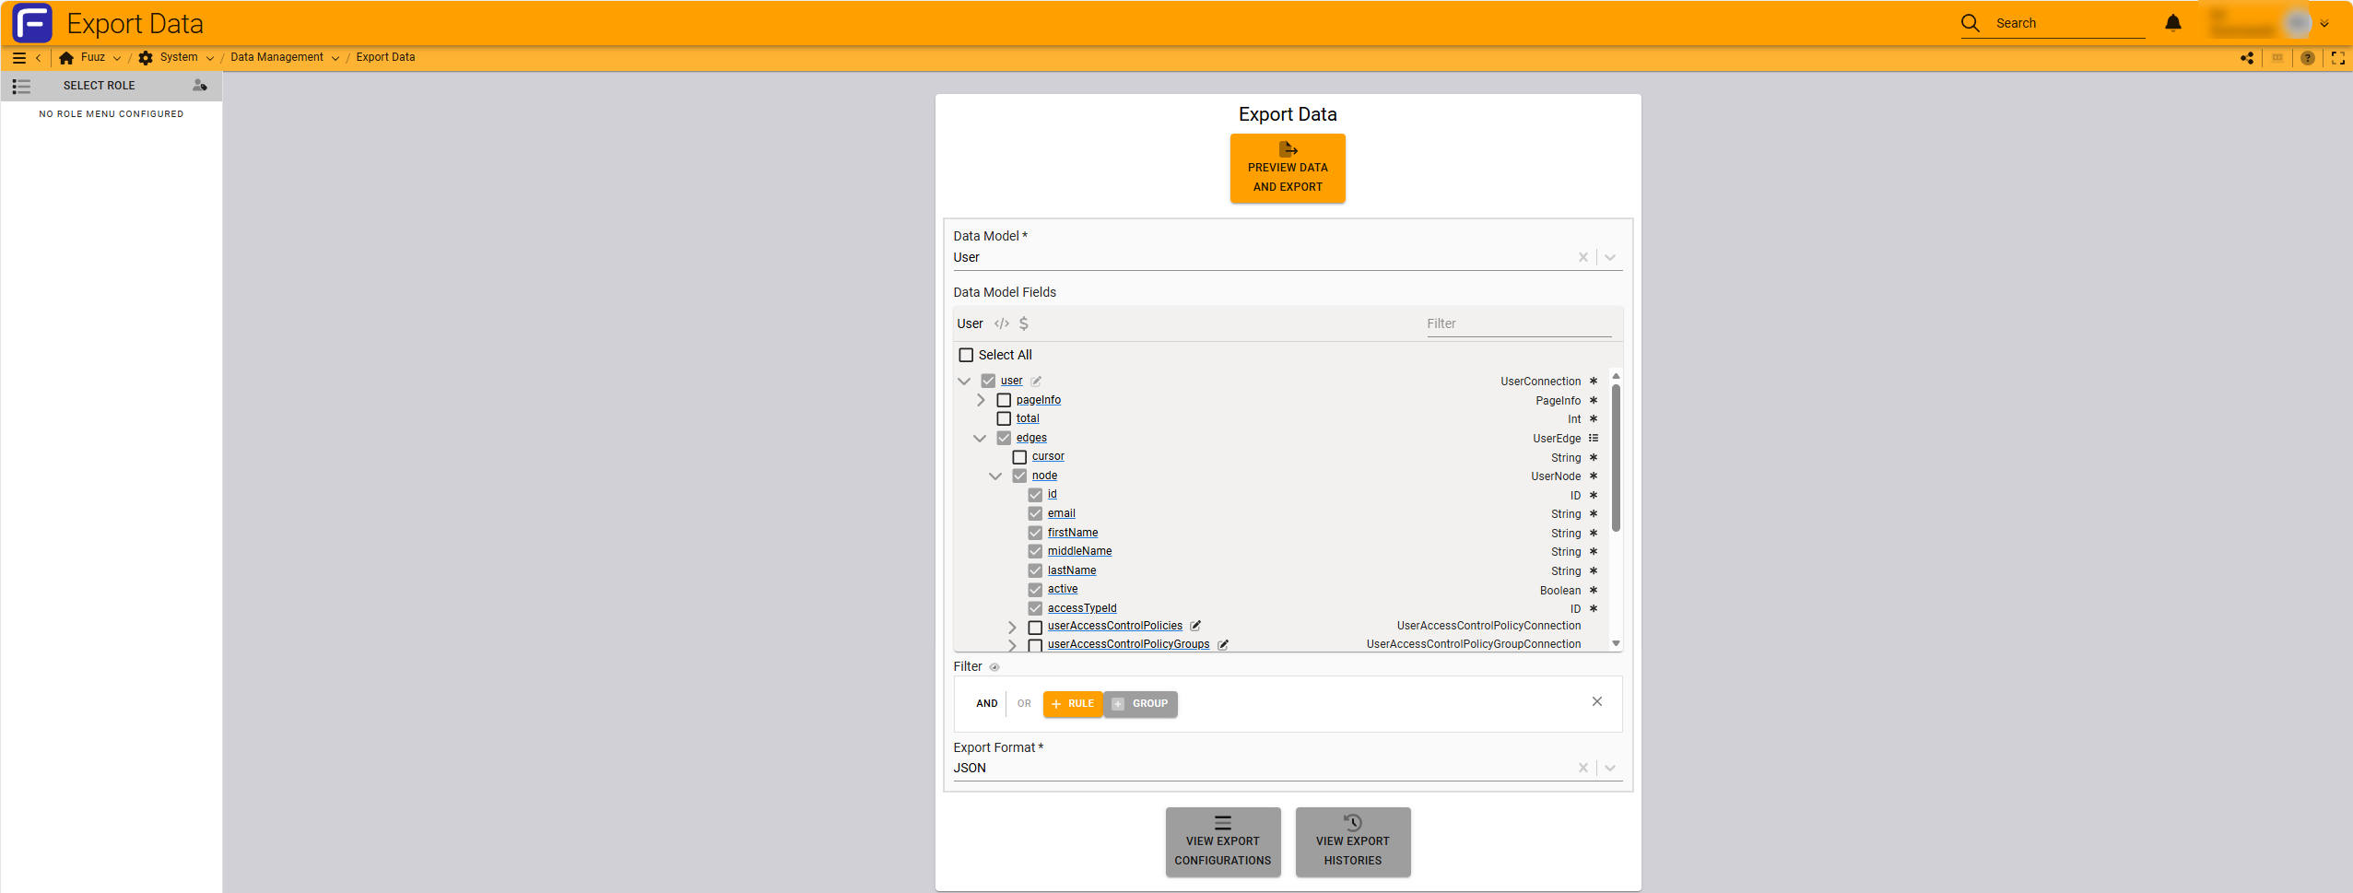Screen dimensions: 2353x893
Task: Toggle fullscreen mode icon
Action: tap(2337, 58)
